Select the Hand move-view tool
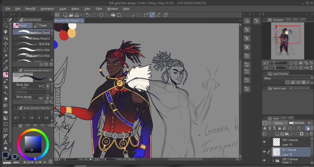Viewport: 314px width, 167px height. [x=6, y=32]
